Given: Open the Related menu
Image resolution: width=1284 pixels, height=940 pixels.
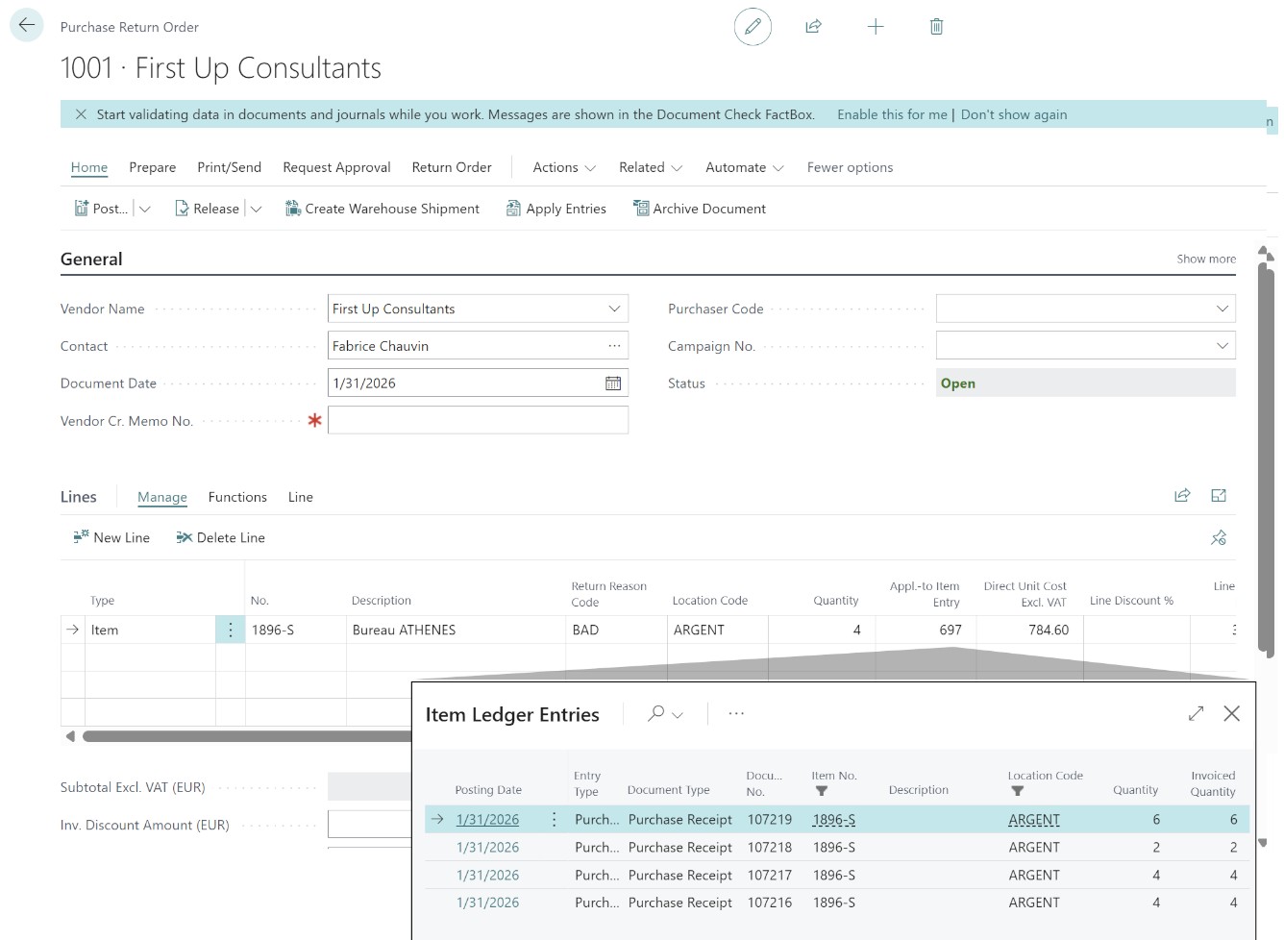Looking at the screenshot, I should click(650, 167).
